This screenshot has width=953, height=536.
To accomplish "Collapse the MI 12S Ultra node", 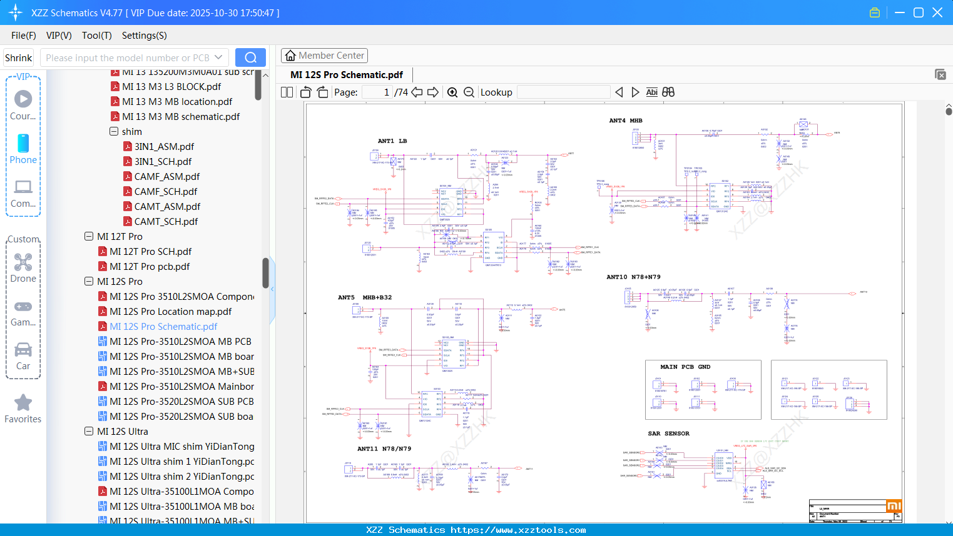I will (x=88, y=431).
